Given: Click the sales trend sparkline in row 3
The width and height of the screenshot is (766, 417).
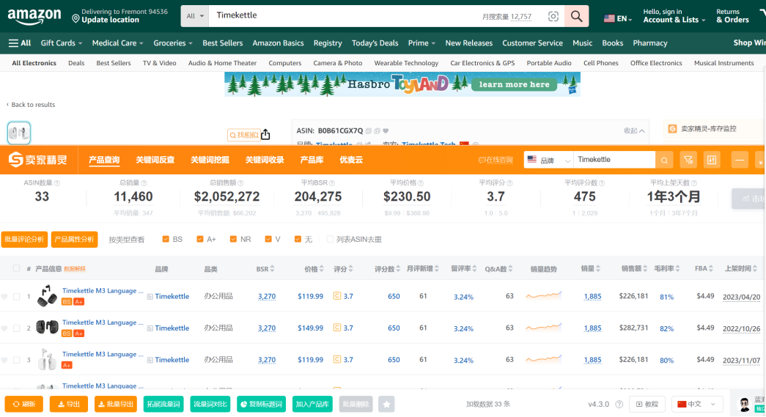Looking at the screenshot, I should point(543,359).
